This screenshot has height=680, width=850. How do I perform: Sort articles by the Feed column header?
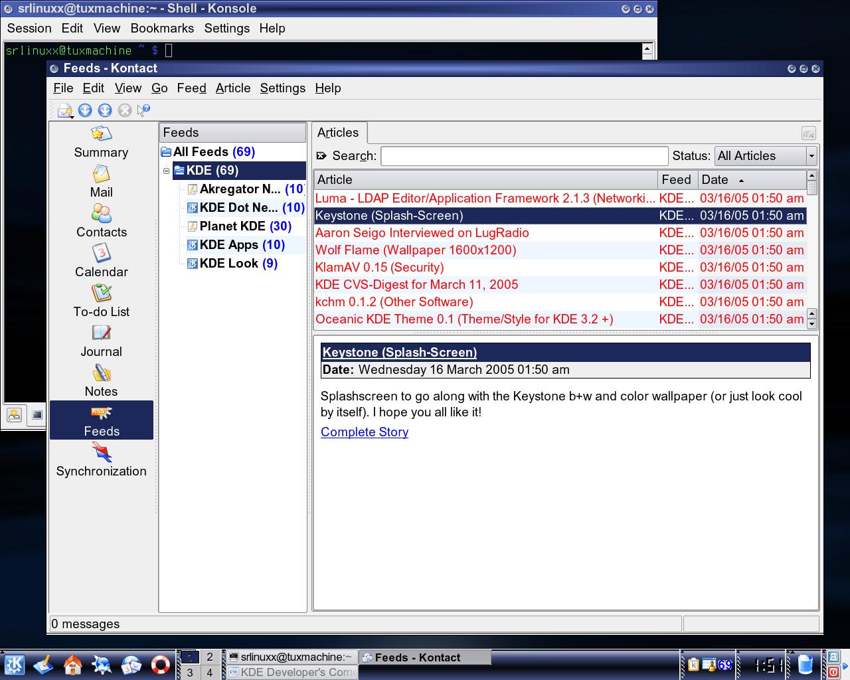coord(677,180)
